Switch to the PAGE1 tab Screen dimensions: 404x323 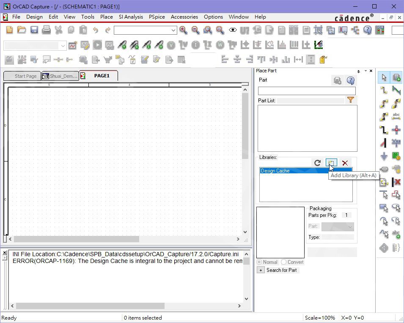click(x=99, y=76)
